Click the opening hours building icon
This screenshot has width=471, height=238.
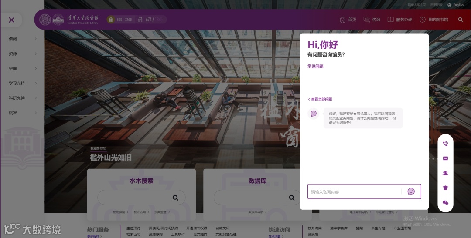[111, 20]
